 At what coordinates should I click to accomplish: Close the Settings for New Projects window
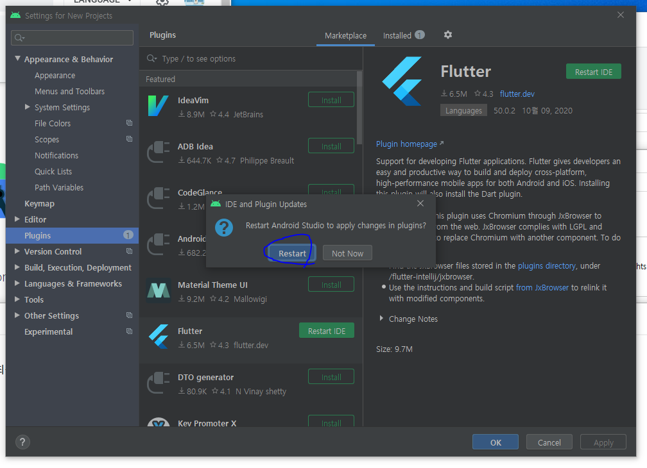click(x=620, y=15)
